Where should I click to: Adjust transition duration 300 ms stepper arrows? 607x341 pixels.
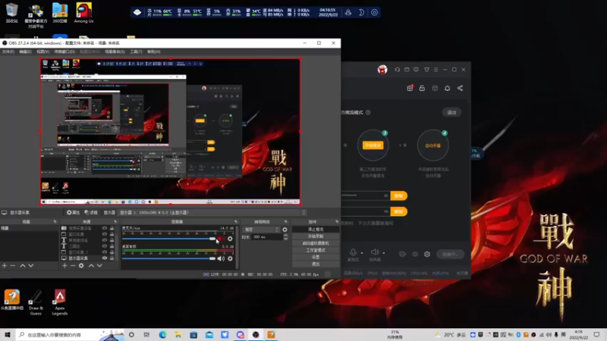point(286,237)
